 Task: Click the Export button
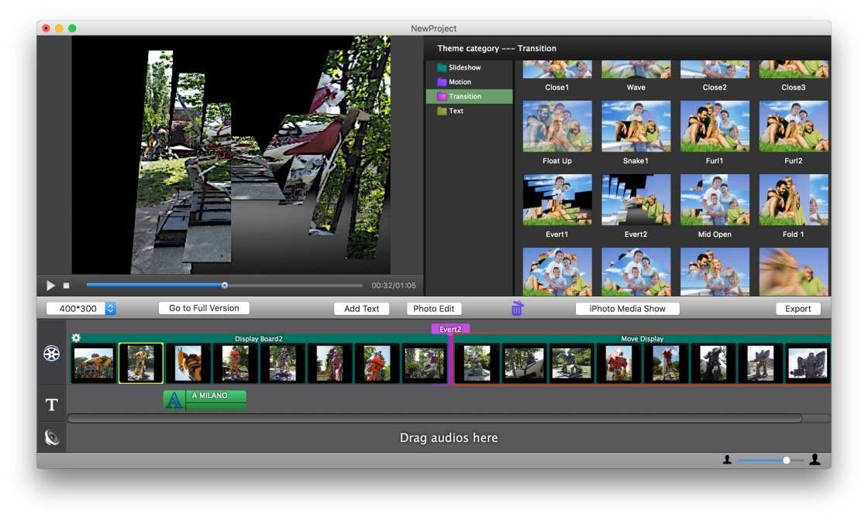797,309
